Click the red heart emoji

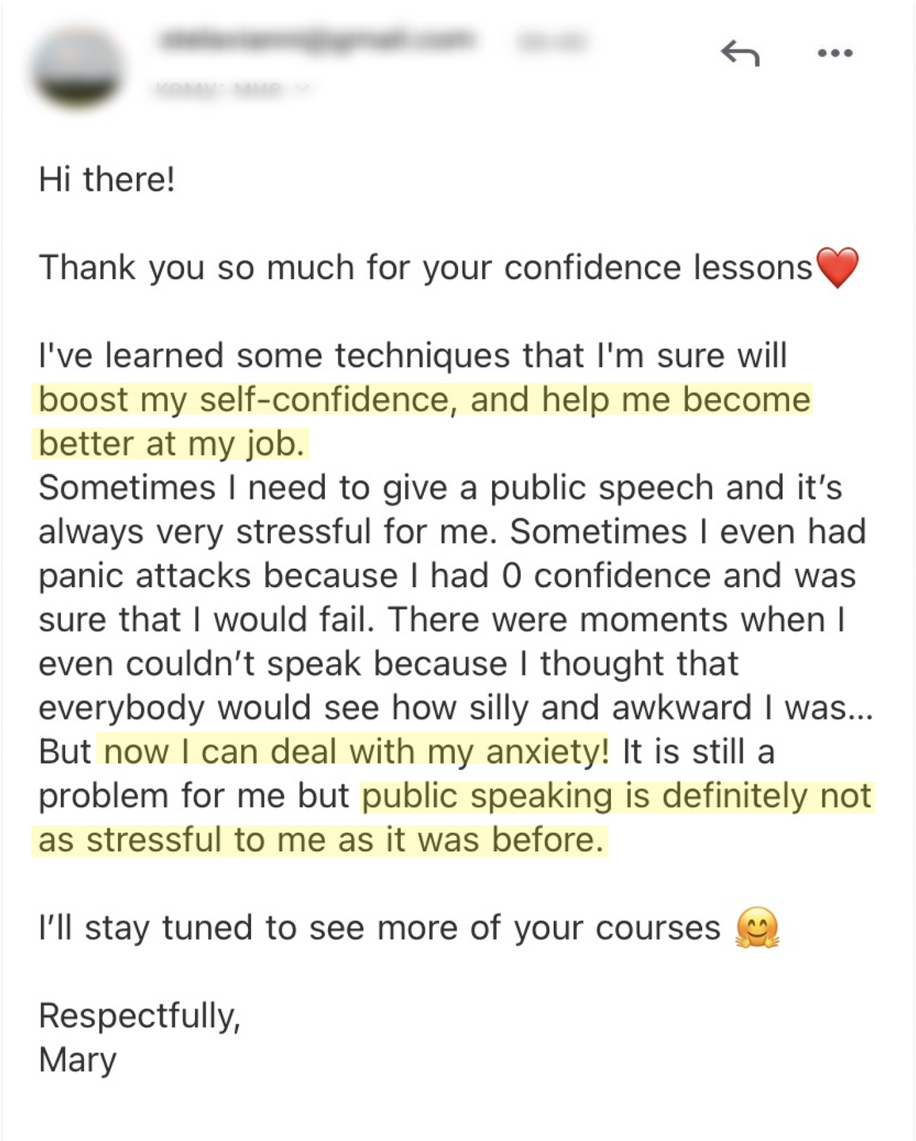click(x=838, y=268)
